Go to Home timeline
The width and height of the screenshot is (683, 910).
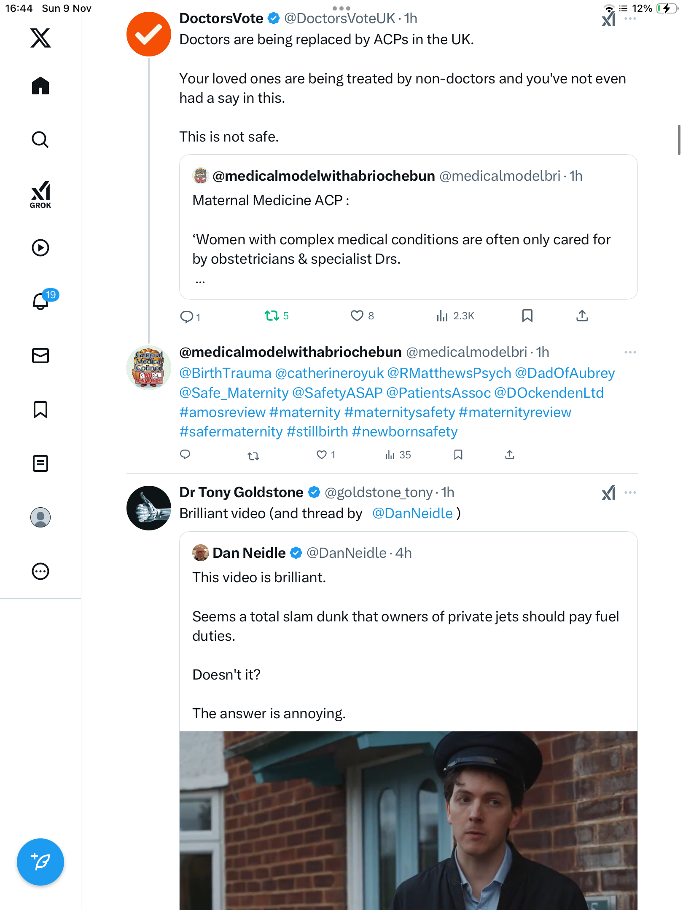(40, 86)
